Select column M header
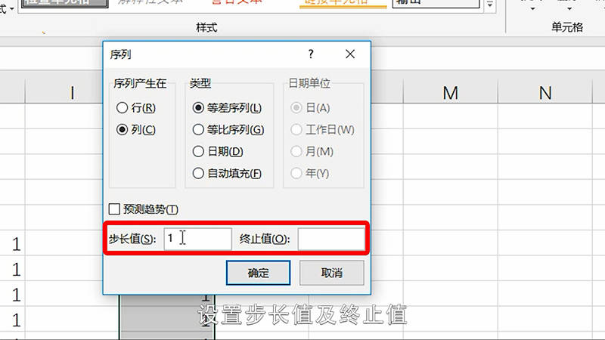This screenshot has width=605, height=340. coord(451,92)
